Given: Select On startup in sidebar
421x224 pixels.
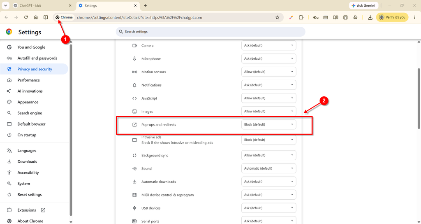Looking at the screenshot, I should 34,135.
